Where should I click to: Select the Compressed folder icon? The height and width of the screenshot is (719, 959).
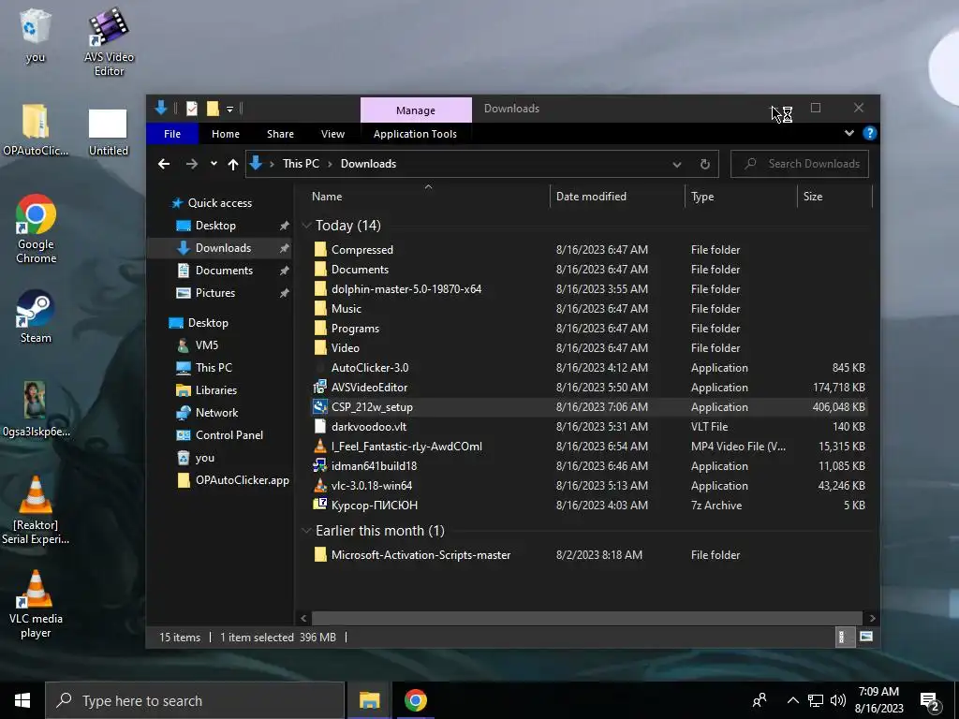tap(320, 249)
